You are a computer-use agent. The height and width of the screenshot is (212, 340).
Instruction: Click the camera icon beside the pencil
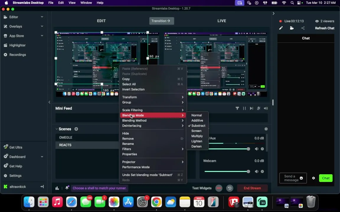click(x=292, y=28)
